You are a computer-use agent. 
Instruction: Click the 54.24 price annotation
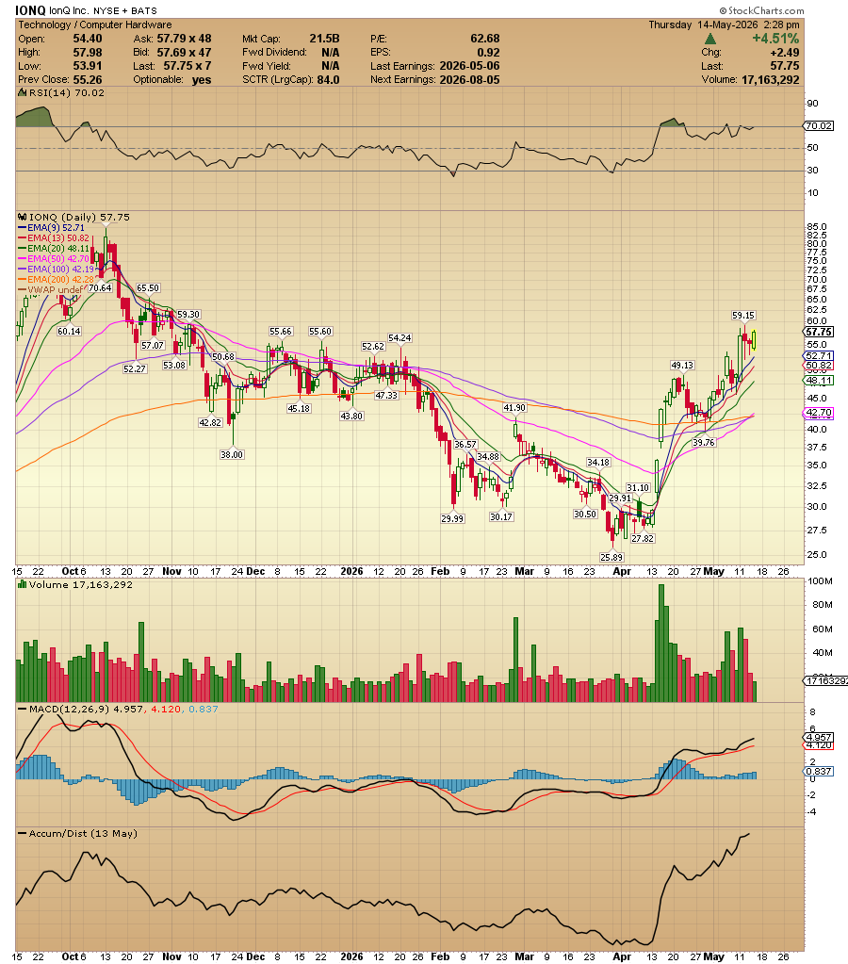tap(400, 338)
